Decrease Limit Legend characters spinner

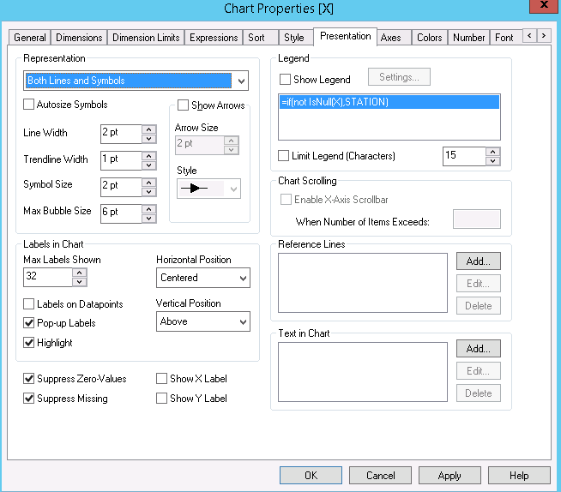[x=492, y=161]
